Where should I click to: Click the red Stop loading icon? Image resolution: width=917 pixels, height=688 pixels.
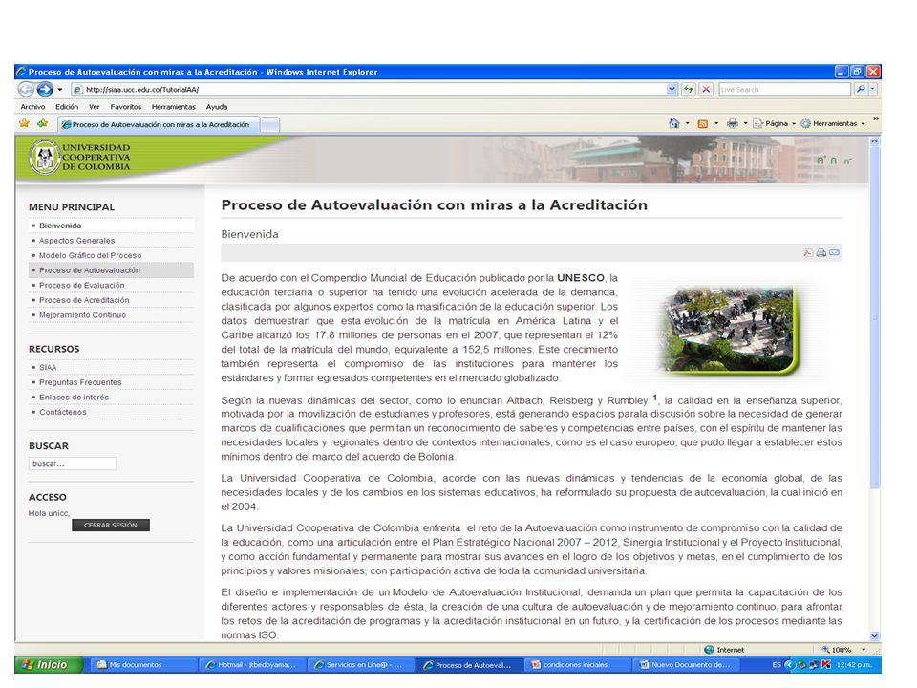(x=707, y=90)
